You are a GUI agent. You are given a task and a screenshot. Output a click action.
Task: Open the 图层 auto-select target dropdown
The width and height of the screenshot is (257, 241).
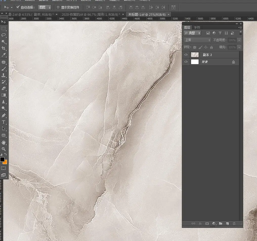click(44, 7)
